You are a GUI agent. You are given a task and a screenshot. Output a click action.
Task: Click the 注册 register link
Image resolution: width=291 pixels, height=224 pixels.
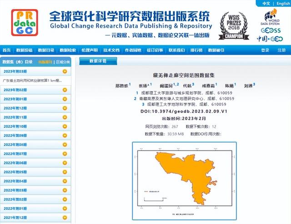pos(281,50)
